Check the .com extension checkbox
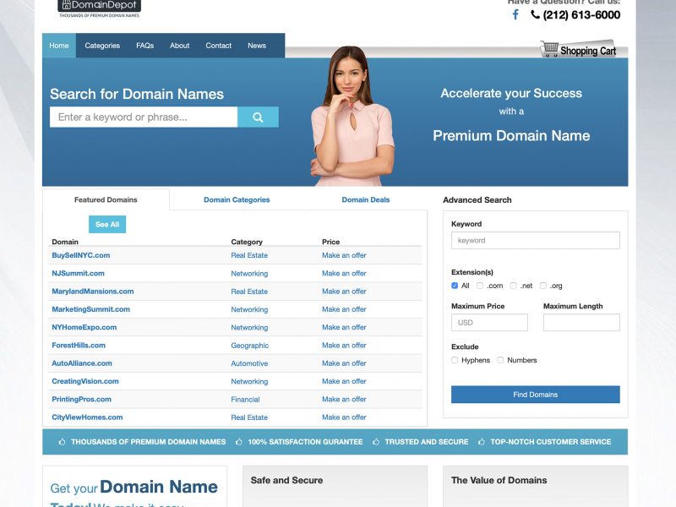The width and height of the screenshot is (676, 507). (480, 286)
